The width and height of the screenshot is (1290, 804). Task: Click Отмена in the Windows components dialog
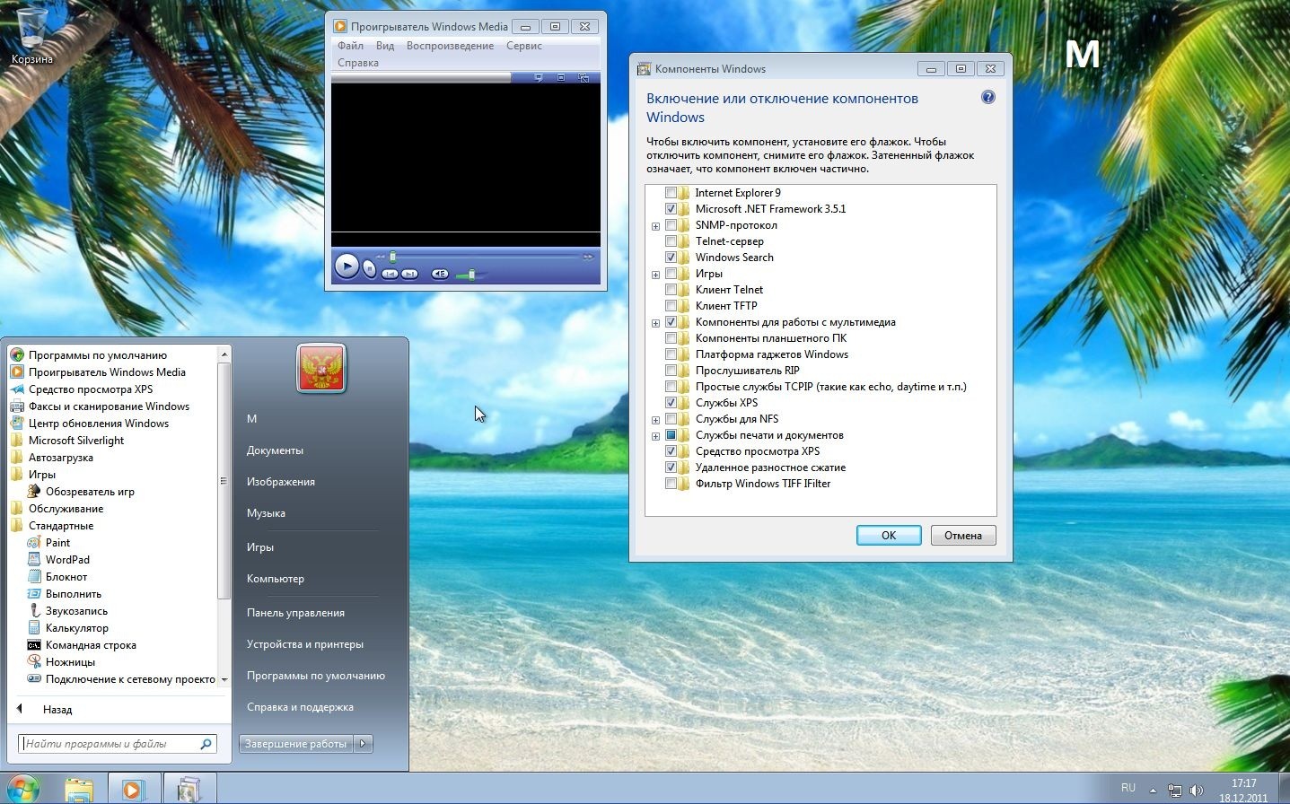point(963,536)
